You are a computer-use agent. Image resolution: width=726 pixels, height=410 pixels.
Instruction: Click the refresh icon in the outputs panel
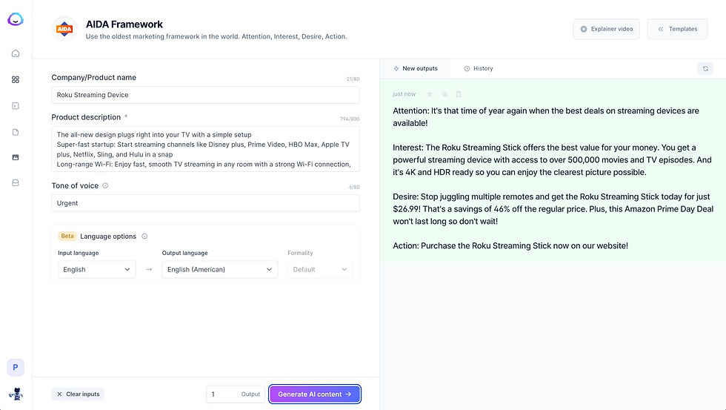[x=705, y=68]
